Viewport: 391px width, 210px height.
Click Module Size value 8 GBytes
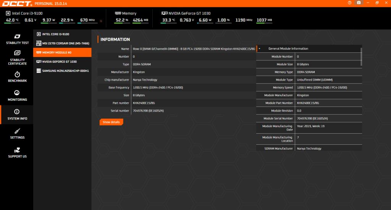(x=303, y=65)
